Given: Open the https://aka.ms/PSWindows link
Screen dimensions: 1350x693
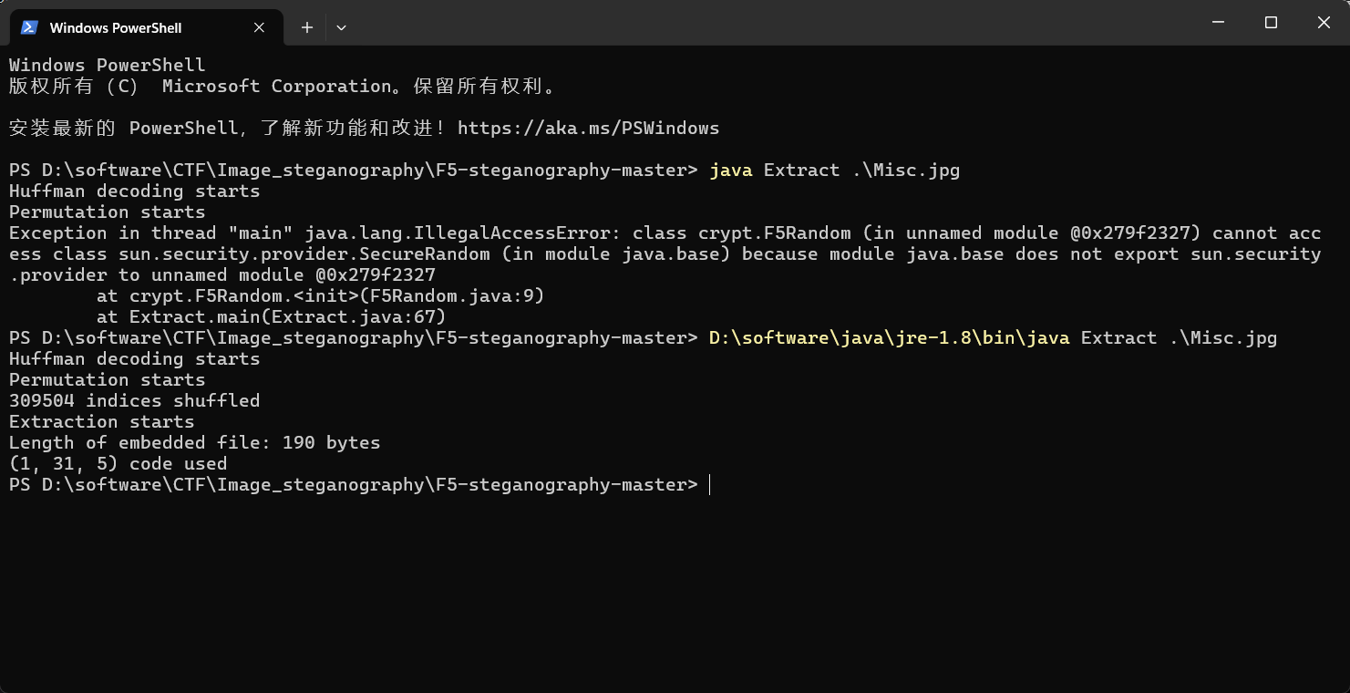Looking at the screenshot, I should pyautogui.click(x=589, y=129).
